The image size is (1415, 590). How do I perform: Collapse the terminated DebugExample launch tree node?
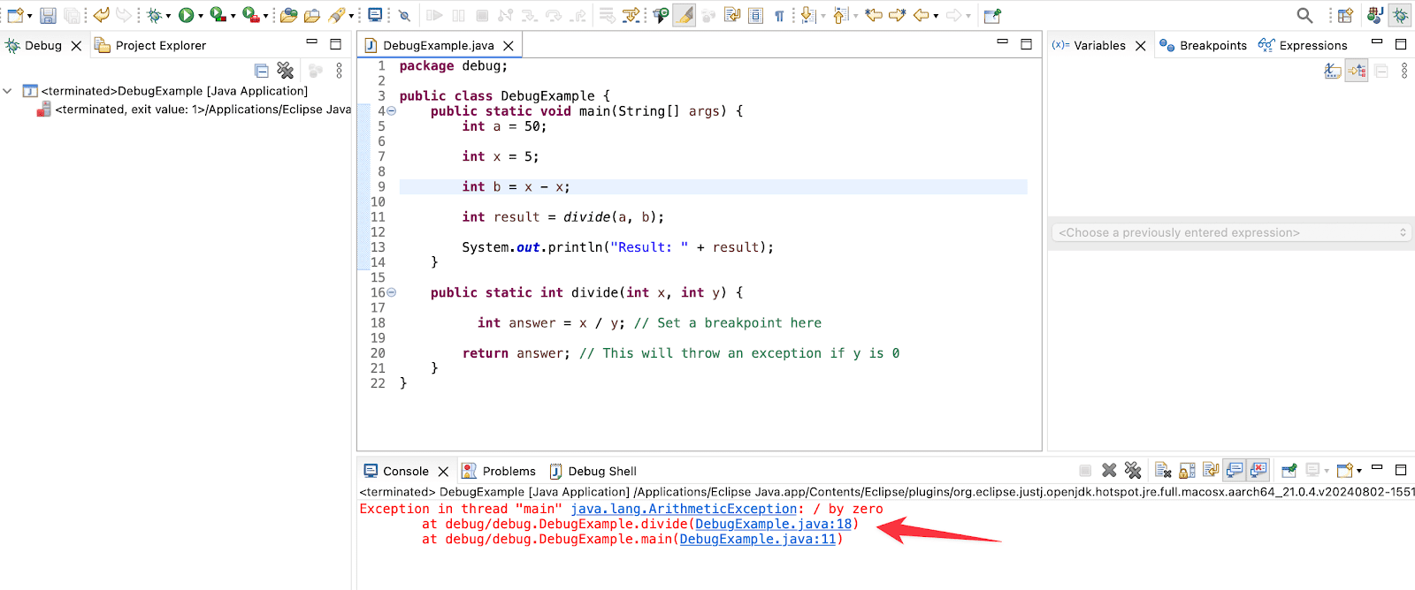pyautogui.click(x=8, y=91)
